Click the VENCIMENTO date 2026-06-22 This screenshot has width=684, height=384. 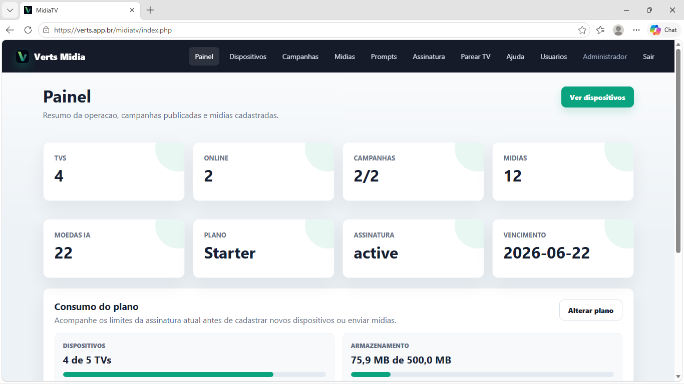coord(547,253)
